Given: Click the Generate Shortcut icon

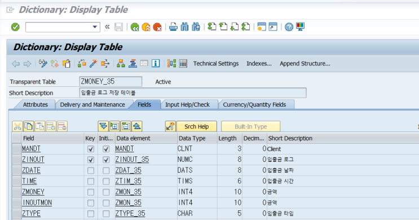Looking at the screenshot, I should pyautogui.click(x=273, y=27).
